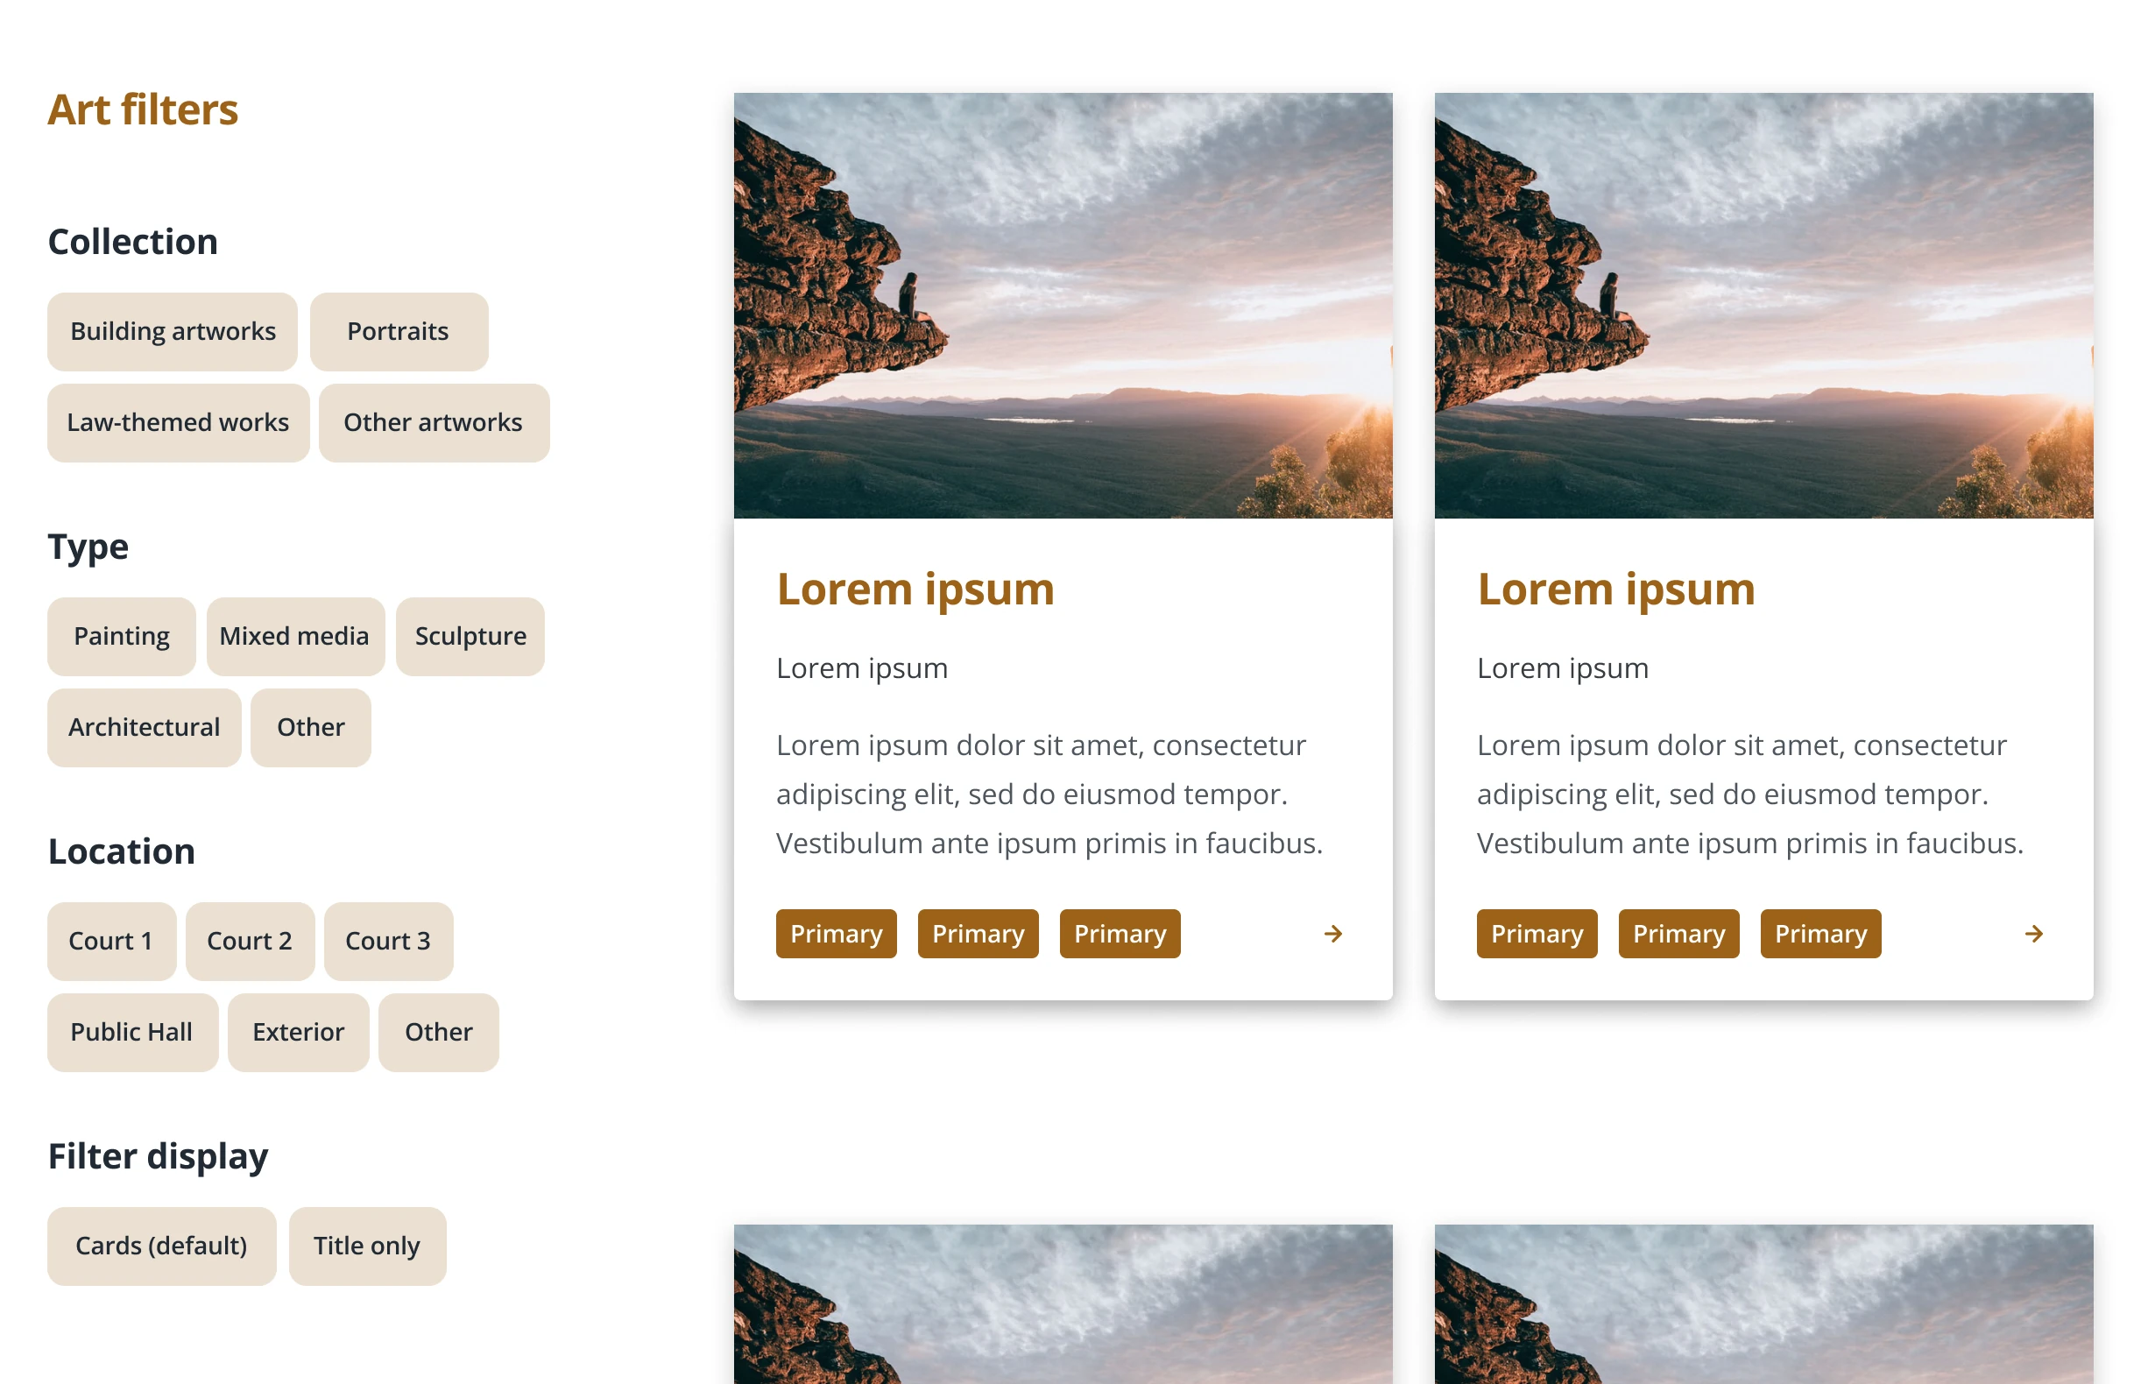The image size is (2155, 1384).
Task: Click the middle Primary tag on first card
Action: [979, 934]
